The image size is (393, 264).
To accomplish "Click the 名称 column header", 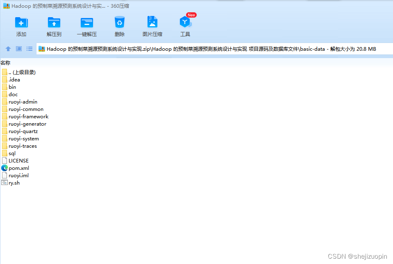I will tap(5, 63).
